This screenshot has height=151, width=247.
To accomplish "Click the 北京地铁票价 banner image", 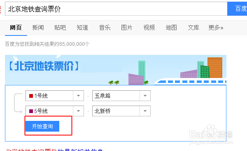I will [116, 70].
